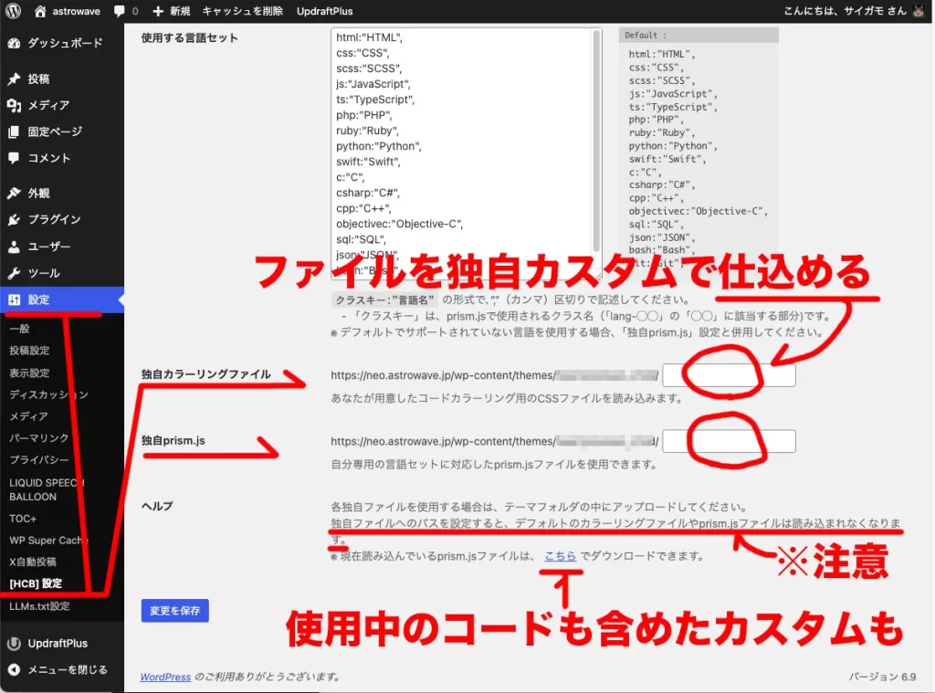Open the UpdraftPlus sidebar item
Image resolution: width=935 pixels, height=693 pixels.
[x=54, y=644]
